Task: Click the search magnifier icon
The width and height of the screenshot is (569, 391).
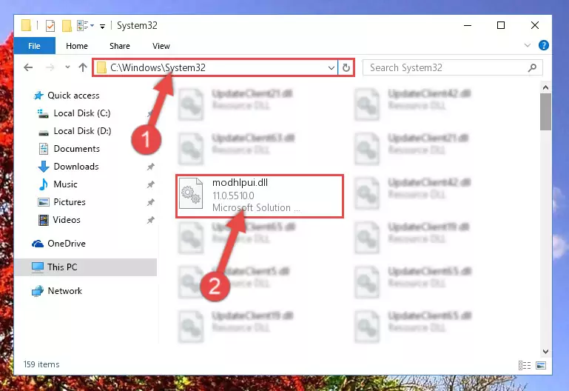Action: coord(532,68)
